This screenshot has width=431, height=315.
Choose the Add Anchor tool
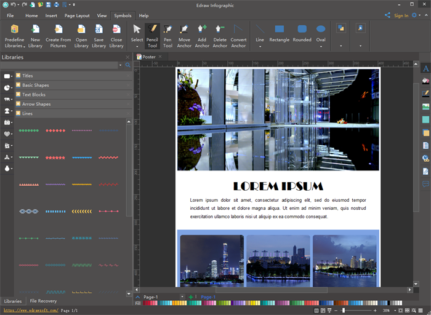[202, 36]
